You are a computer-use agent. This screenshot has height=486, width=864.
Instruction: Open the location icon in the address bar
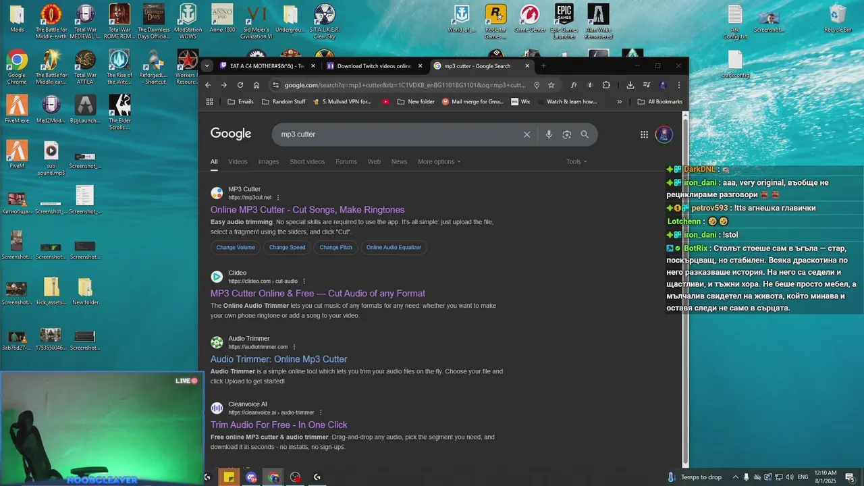(x=537, y=85)
